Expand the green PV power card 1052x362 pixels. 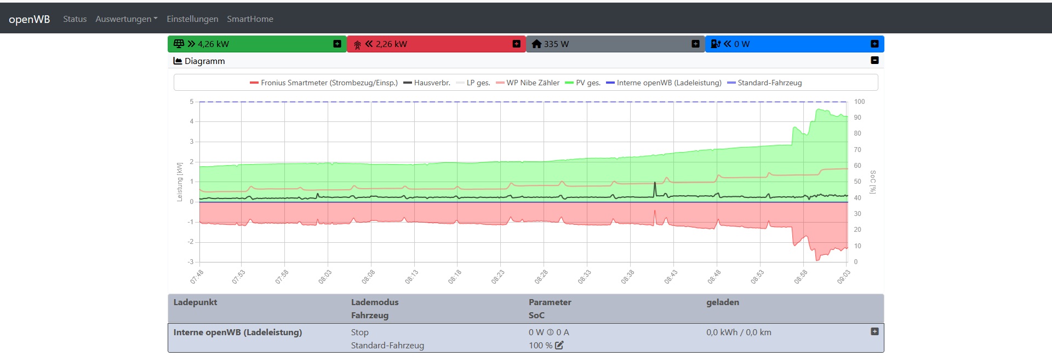click(337, 44)
